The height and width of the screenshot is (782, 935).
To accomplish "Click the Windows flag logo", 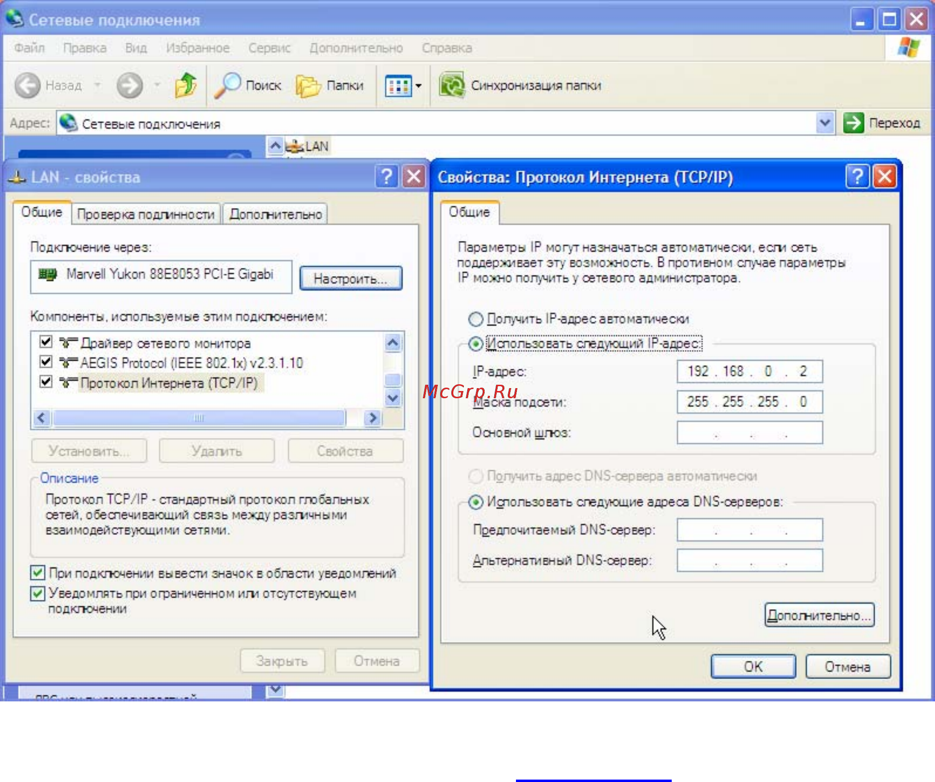I will (908, 47).
